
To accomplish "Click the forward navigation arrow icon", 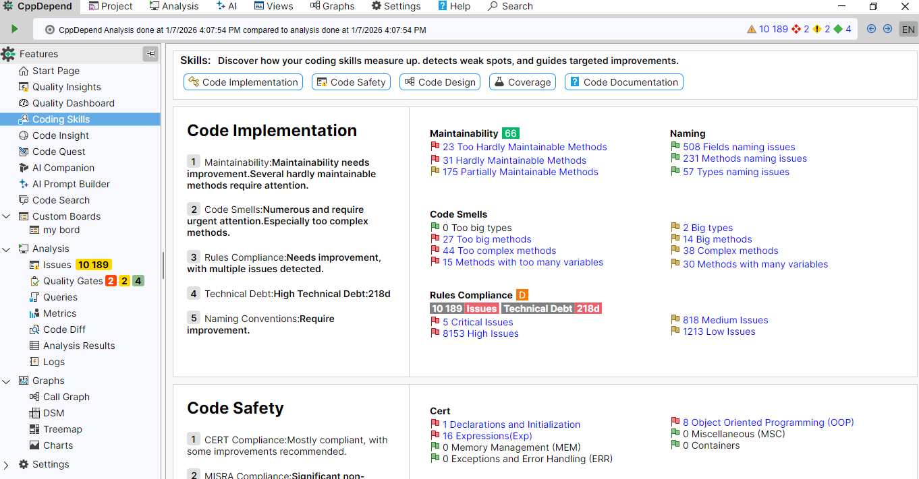I will point(887,29).
